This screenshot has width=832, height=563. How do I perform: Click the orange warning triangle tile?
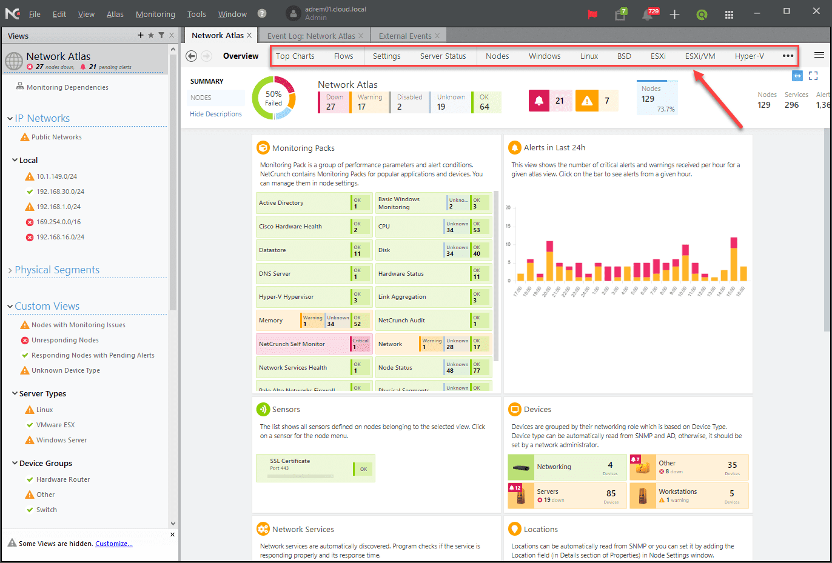(597, 101)
